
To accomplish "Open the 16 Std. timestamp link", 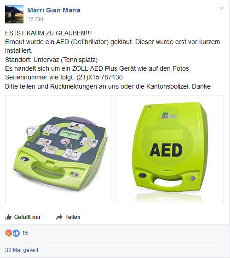I will 36,19.
